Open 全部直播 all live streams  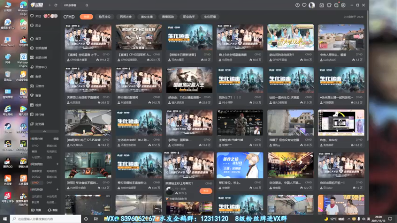pyautogui.click(x=39, y=48)
